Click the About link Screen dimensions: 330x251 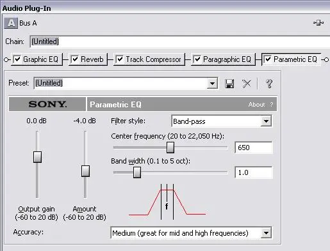(x=256, y=105)
